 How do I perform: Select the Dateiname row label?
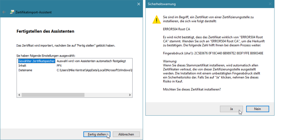[x=25, y=70]
